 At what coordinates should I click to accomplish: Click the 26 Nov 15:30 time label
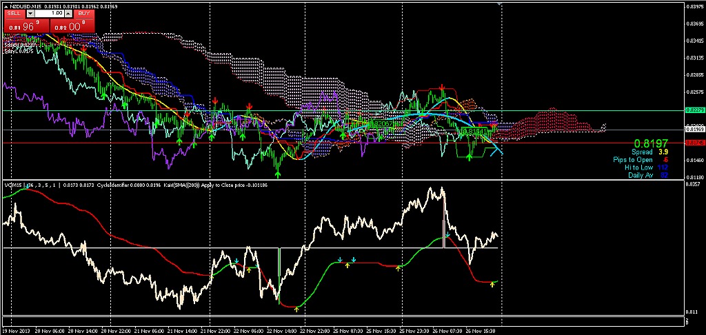[x=481, y=330]
